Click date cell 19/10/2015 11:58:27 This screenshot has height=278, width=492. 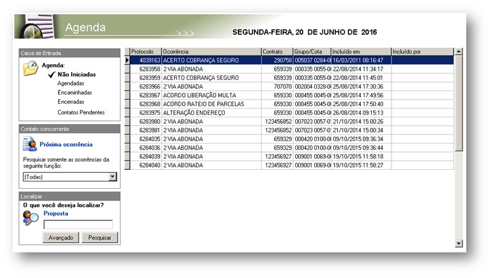coord(361,166)
